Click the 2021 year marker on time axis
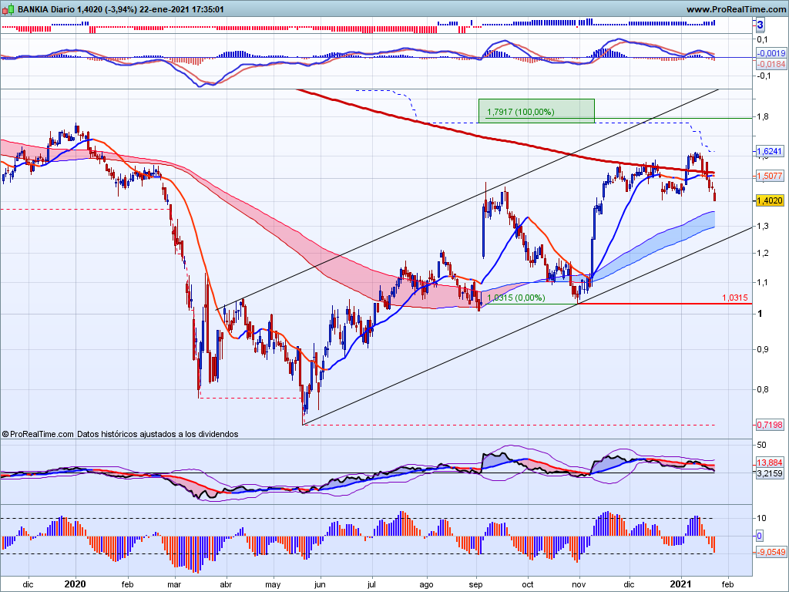Viewport: 789px width, 592px height. pyautogui.click(x=682, y=584)
